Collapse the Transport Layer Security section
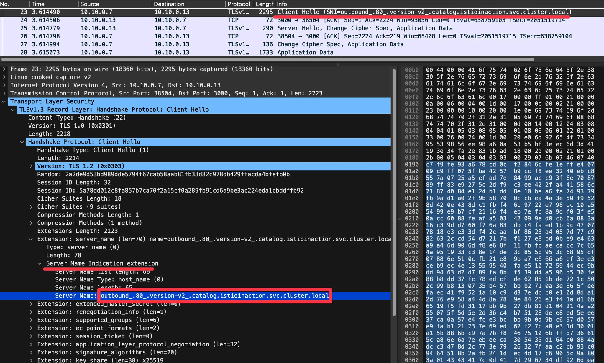The image size is (604, 363). click(x=4, y=102)
